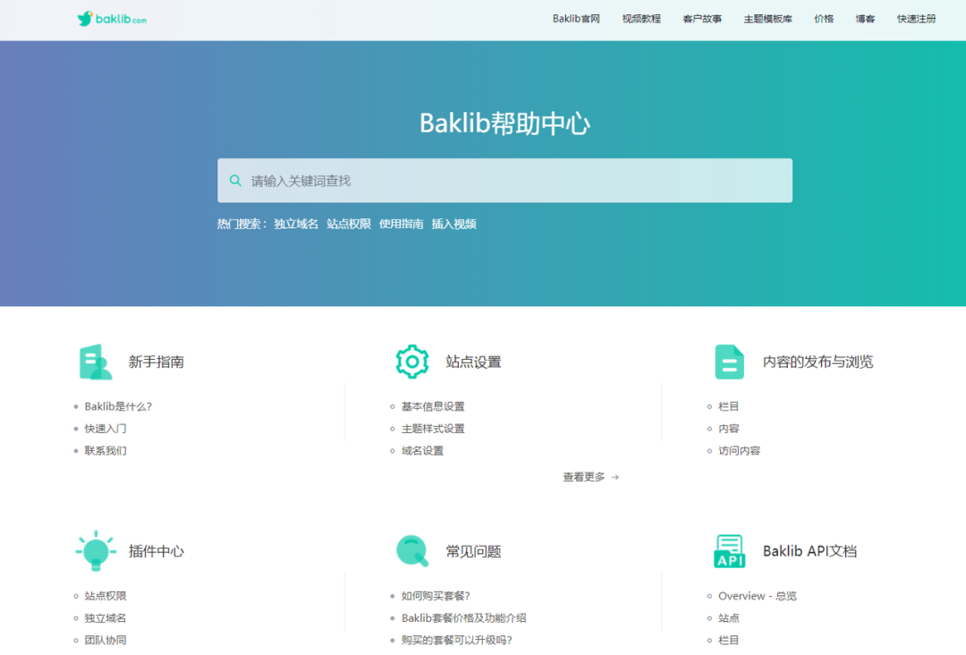Open article Baklib是什么?
The width and height of the screenshot is (966, 655).
[x=118, y=406]
